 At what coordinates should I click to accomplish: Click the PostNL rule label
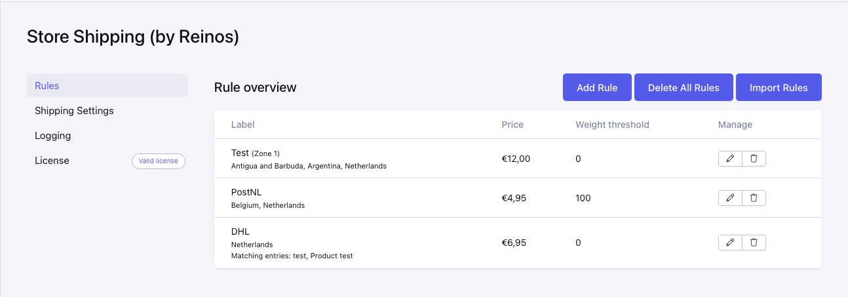[x=246, y=192]
